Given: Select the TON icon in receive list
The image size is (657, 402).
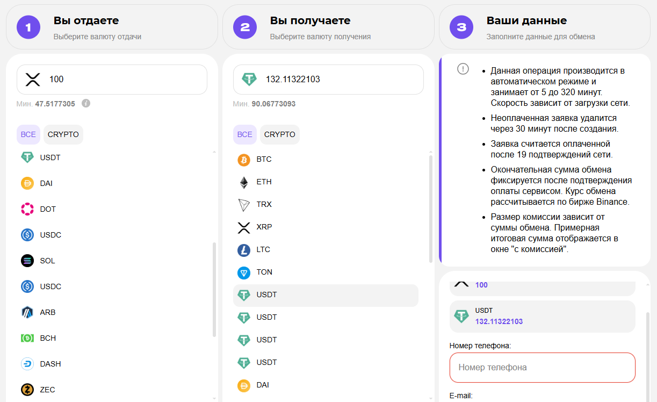Looking at the screenshot, I should tap(244, 272).
